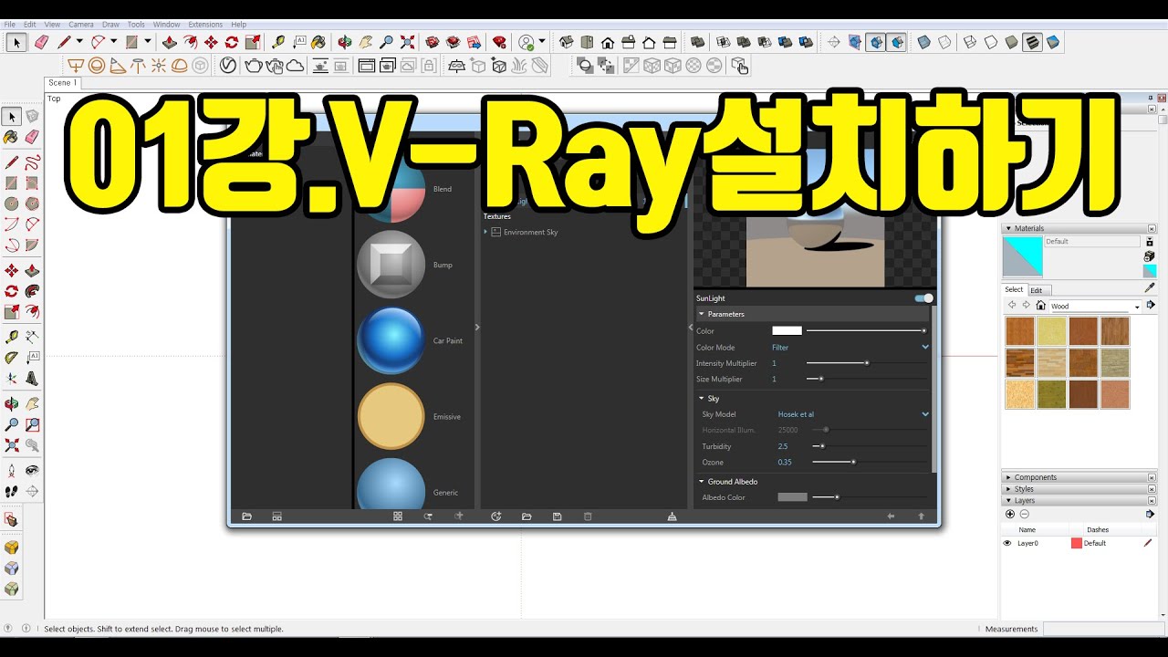Viewport: 1168px width, 657px height.
Task: Toggle the X-Ray face style
Action: click(924, 42)
